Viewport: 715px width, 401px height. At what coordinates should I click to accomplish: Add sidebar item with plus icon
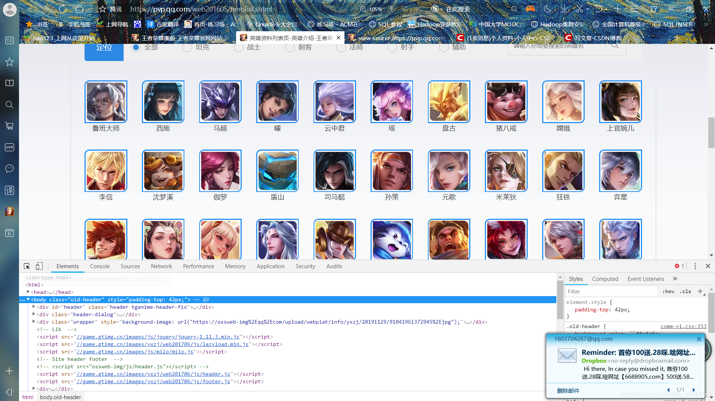click(9, 371)
